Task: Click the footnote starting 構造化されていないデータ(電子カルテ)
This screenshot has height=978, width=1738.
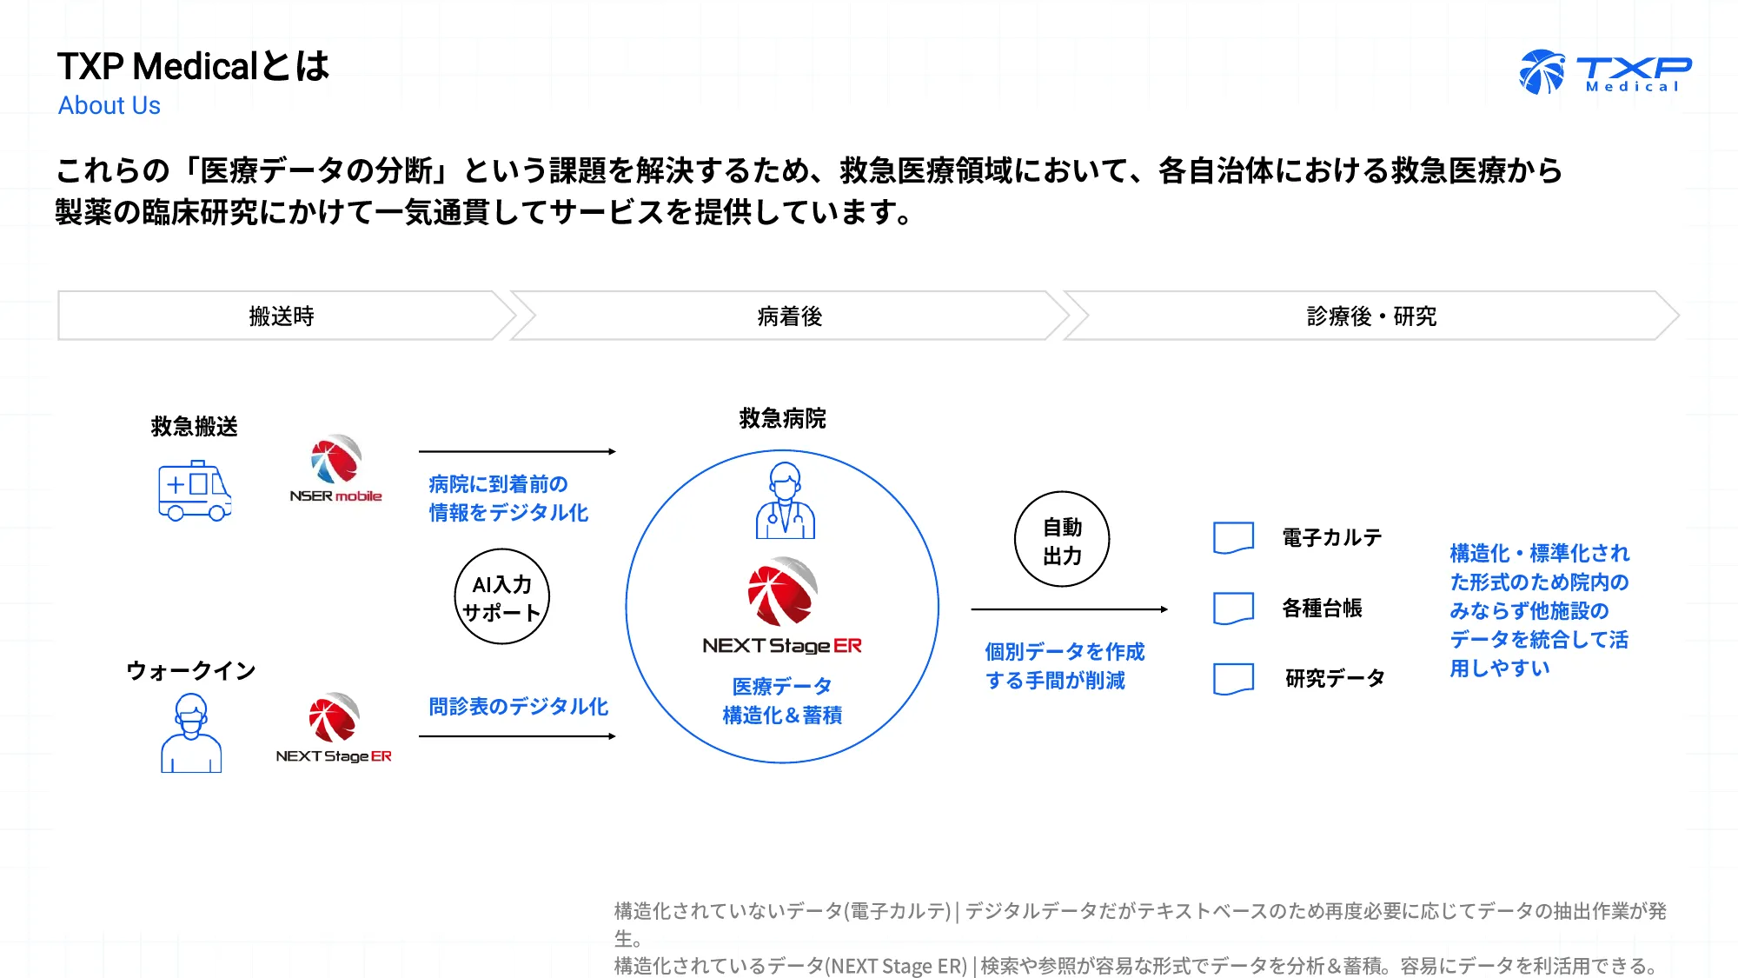Action: coord(1140,924)
